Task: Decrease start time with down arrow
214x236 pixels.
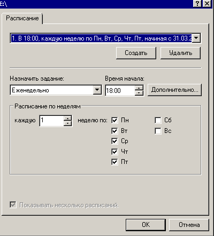Action: (139, 93)
